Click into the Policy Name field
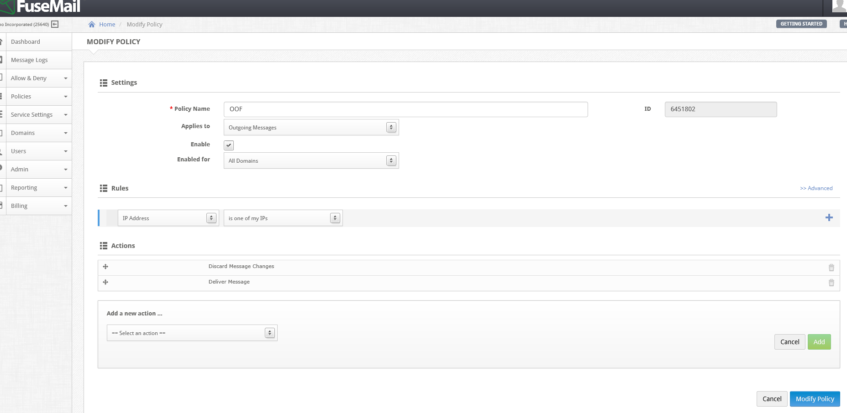The height and width of the screenshot is (413, 847). 405,109
